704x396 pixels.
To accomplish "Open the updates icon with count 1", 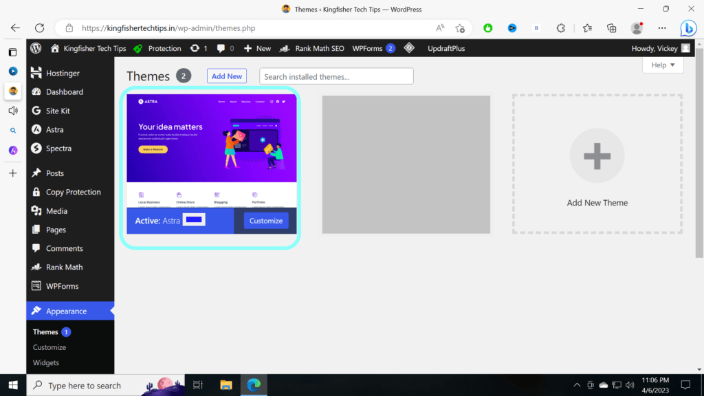I will [x=199, y=48].
